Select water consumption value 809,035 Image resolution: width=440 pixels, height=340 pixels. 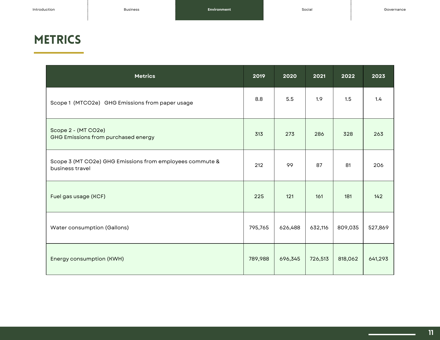348,228
